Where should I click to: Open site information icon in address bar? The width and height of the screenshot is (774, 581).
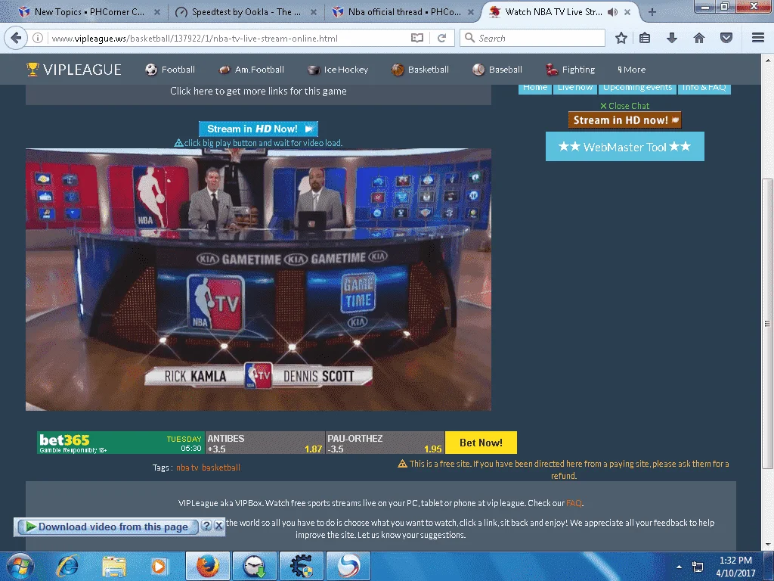pyautogui.click(x=38, y=38)
